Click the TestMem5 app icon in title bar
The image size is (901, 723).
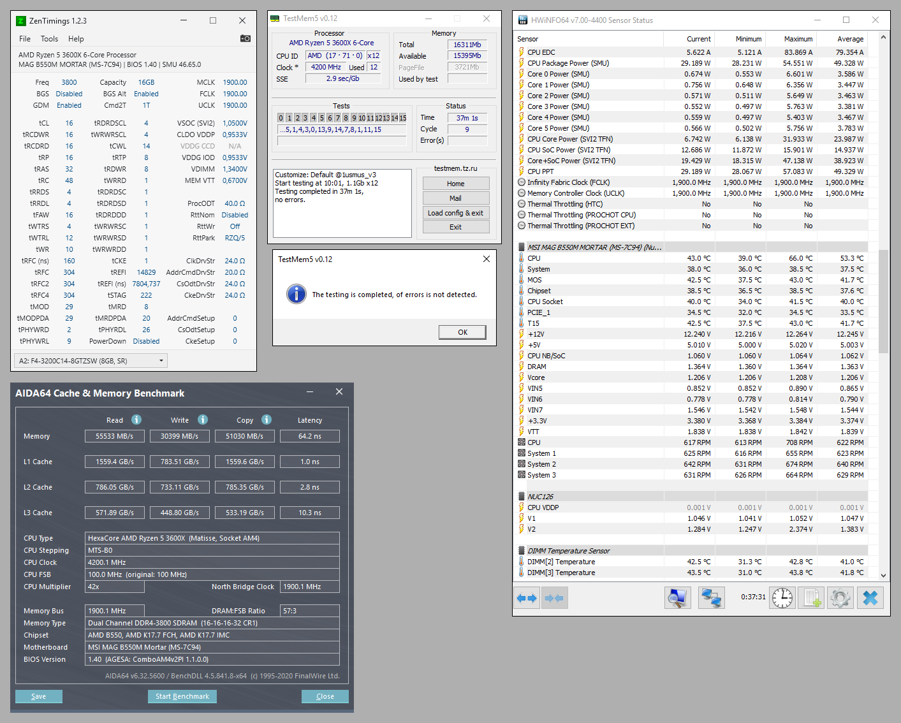[275, 18]
